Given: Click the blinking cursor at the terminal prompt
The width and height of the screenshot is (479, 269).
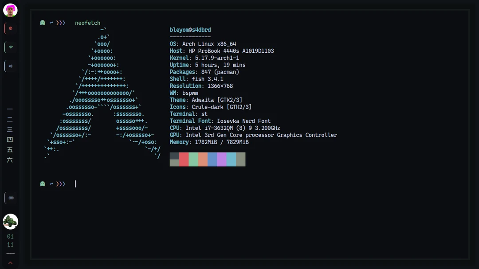Looking at the screenshot, I should 75,183.
